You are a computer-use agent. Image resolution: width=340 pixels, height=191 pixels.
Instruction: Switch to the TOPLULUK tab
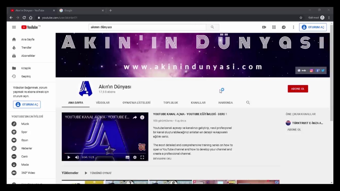click(171, 103)
